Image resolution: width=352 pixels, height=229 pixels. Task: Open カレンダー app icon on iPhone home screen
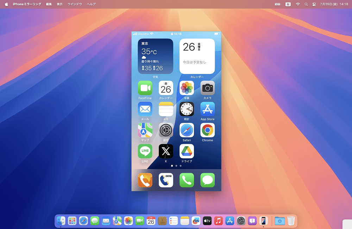166,88
